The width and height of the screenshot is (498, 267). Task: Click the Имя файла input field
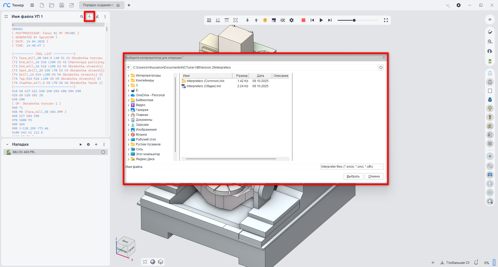click(237, 167)
